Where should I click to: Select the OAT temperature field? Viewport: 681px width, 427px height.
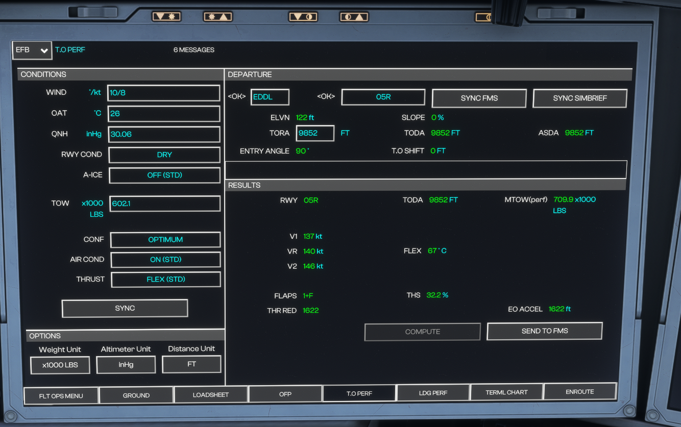(x=163, y=113)
